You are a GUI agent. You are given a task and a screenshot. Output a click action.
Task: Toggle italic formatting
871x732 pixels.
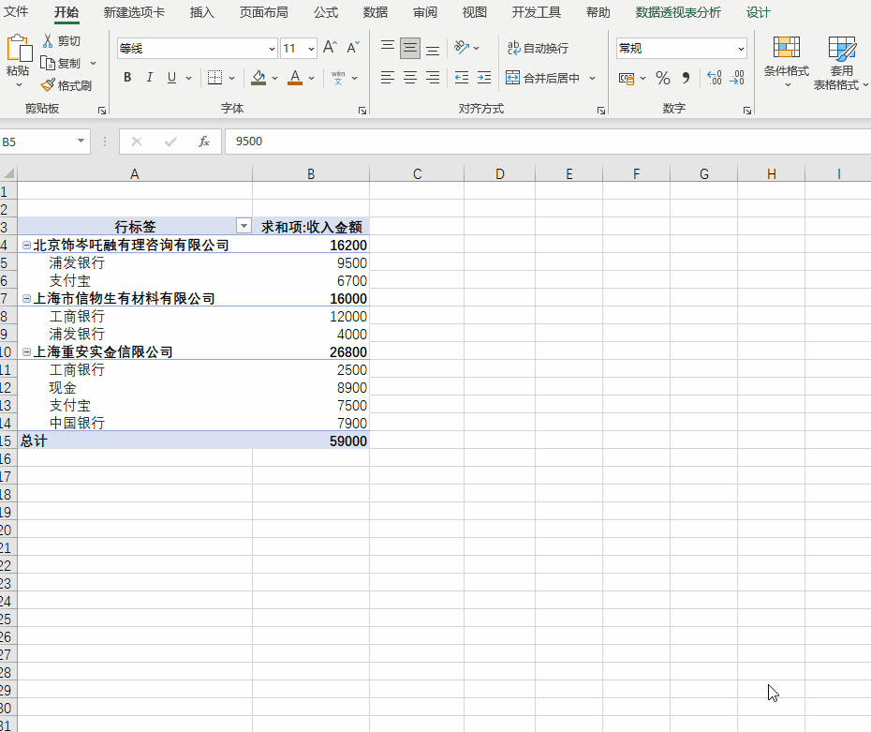coord(150,78)
